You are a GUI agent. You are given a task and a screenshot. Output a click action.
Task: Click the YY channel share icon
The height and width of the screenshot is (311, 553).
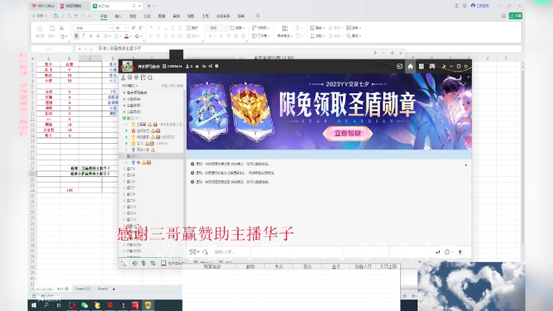211,66
